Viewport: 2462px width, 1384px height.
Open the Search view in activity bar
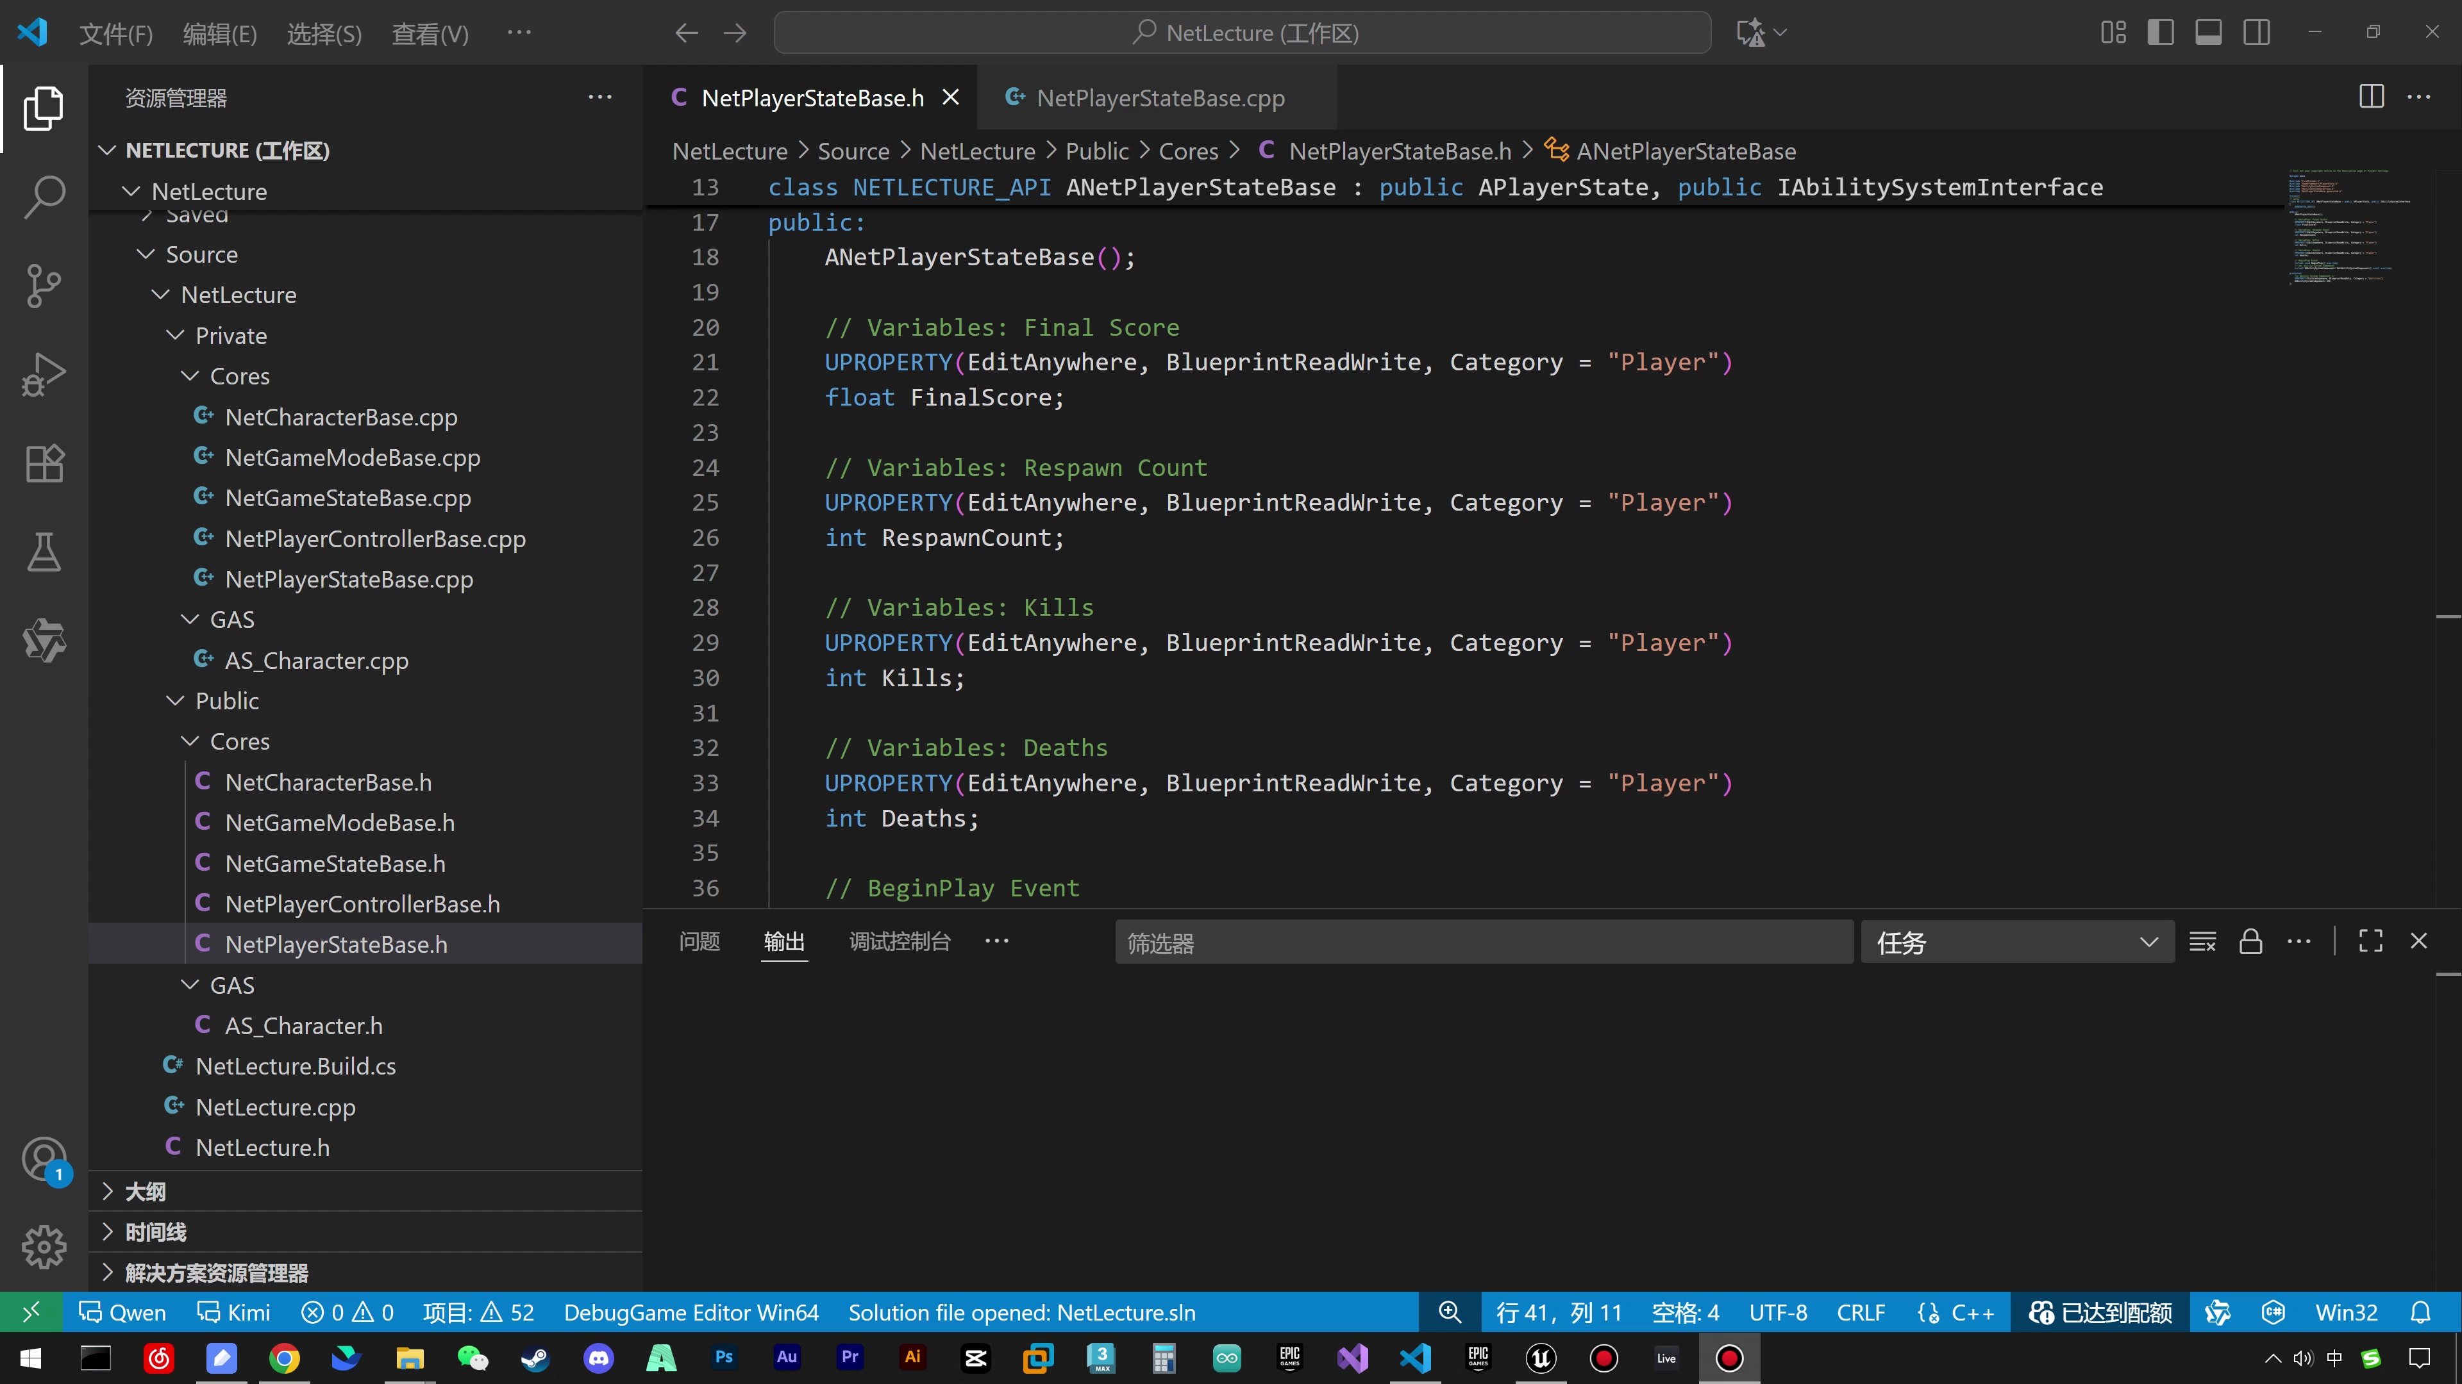pyautogui.click(x=44, y=197)
